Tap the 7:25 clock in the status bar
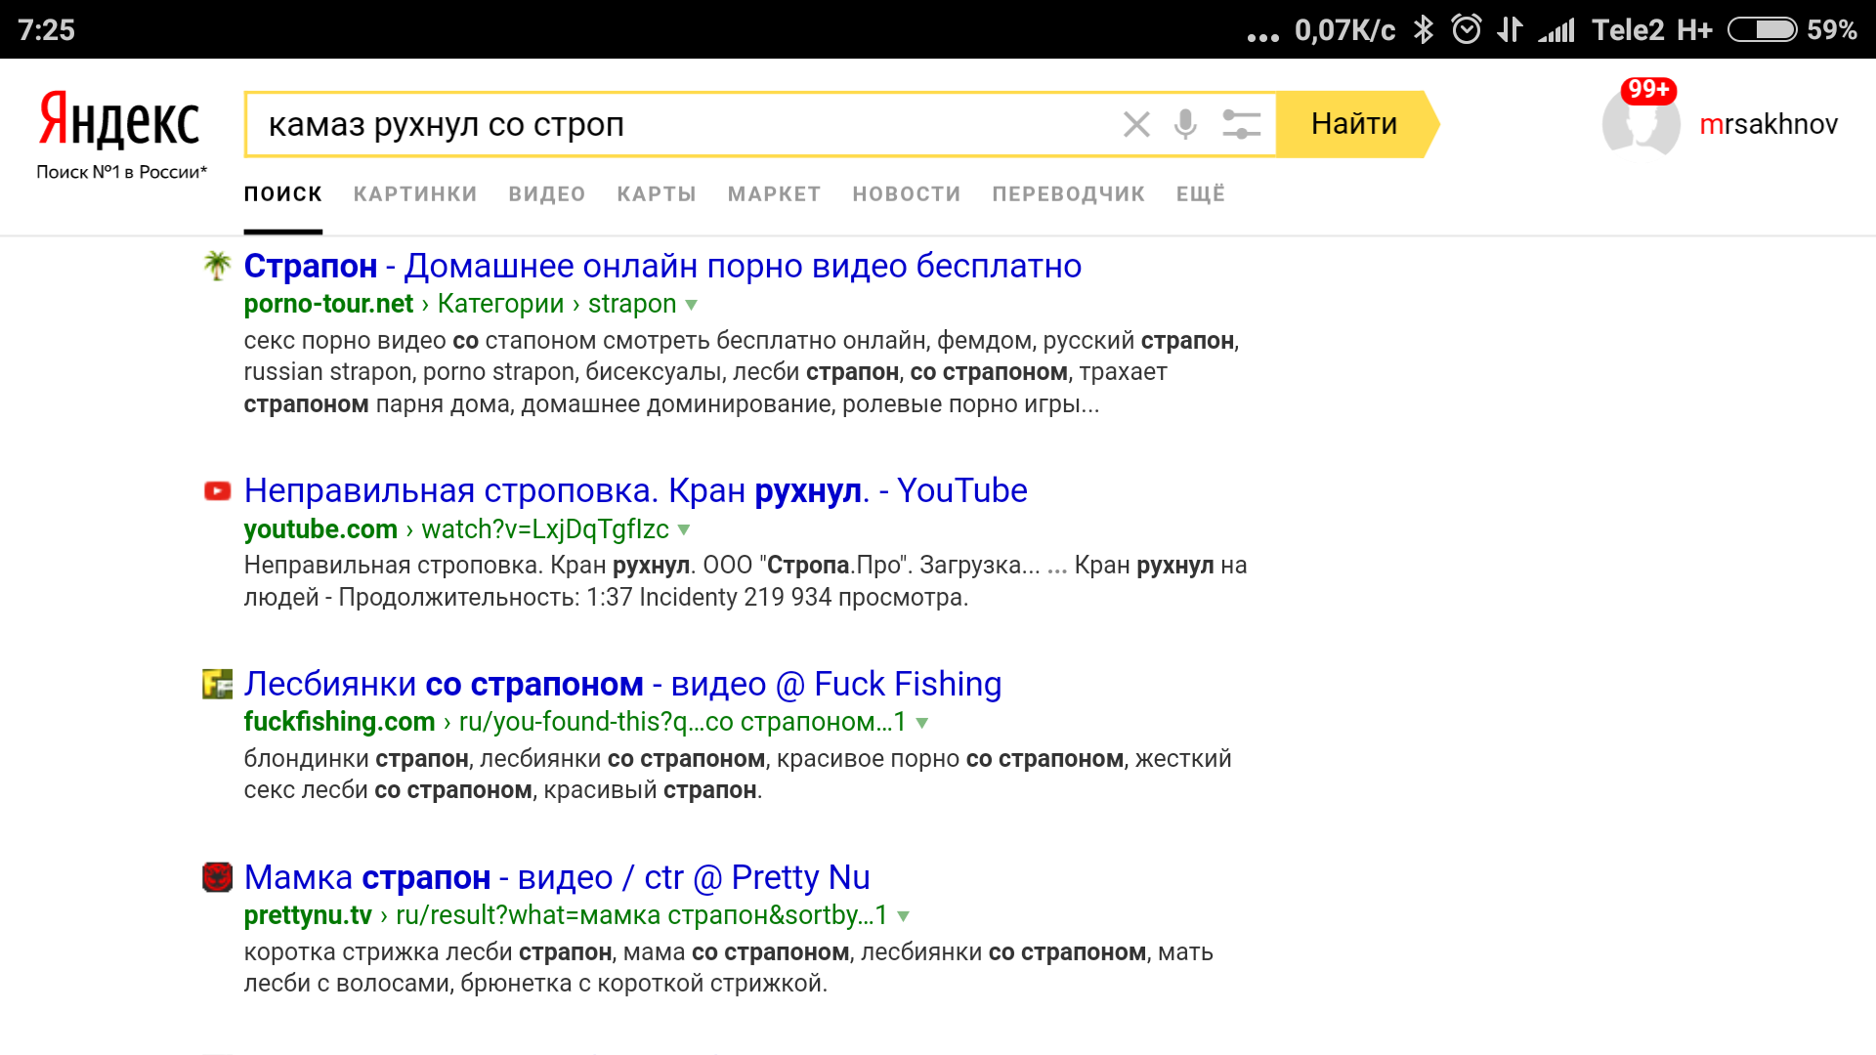The height and width of the screenshot is (1055, 1876). pyautogui.click(x=46, y=29)
